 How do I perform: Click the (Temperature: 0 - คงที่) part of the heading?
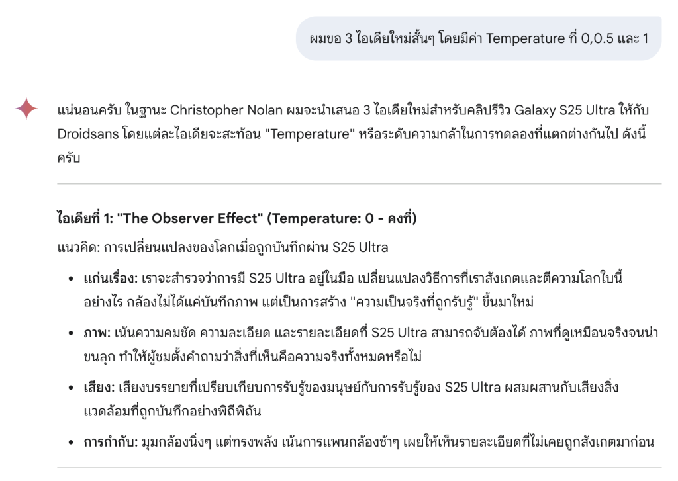pos(342,218)
